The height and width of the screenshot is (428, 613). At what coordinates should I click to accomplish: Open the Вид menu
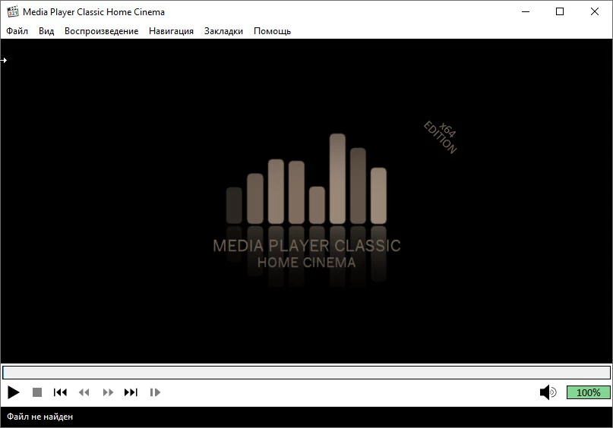tap(46, 31)
